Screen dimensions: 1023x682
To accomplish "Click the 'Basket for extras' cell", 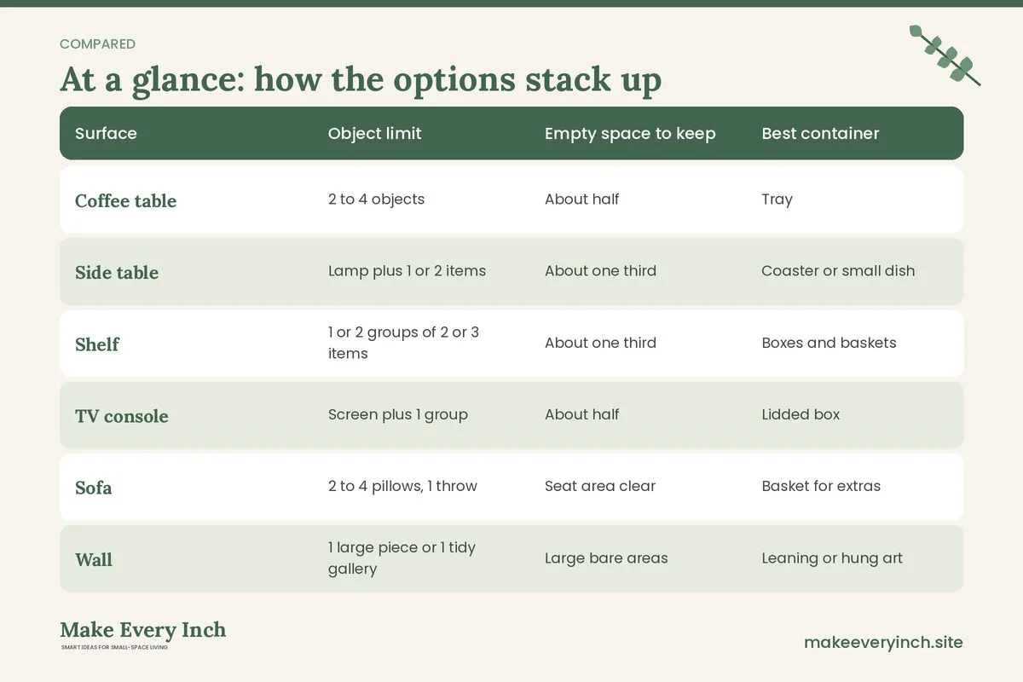I will (821, 486).
